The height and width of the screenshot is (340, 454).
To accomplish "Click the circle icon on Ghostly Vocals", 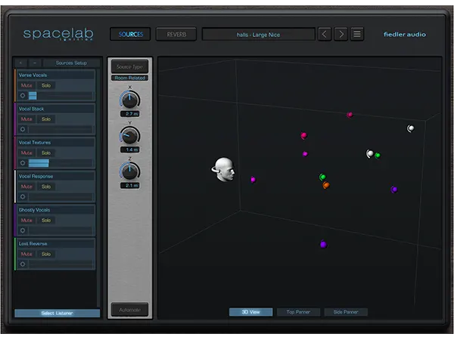I will click(x=23, y=230).
